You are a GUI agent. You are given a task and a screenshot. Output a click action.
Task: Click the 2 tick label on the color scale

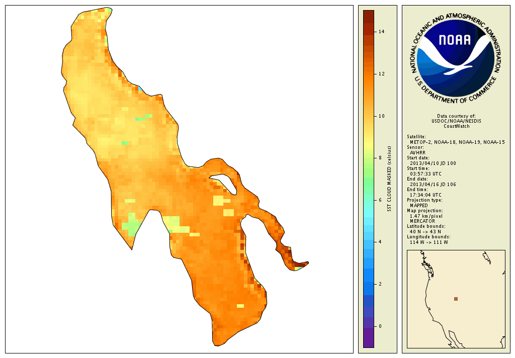(x=380, y=284)
